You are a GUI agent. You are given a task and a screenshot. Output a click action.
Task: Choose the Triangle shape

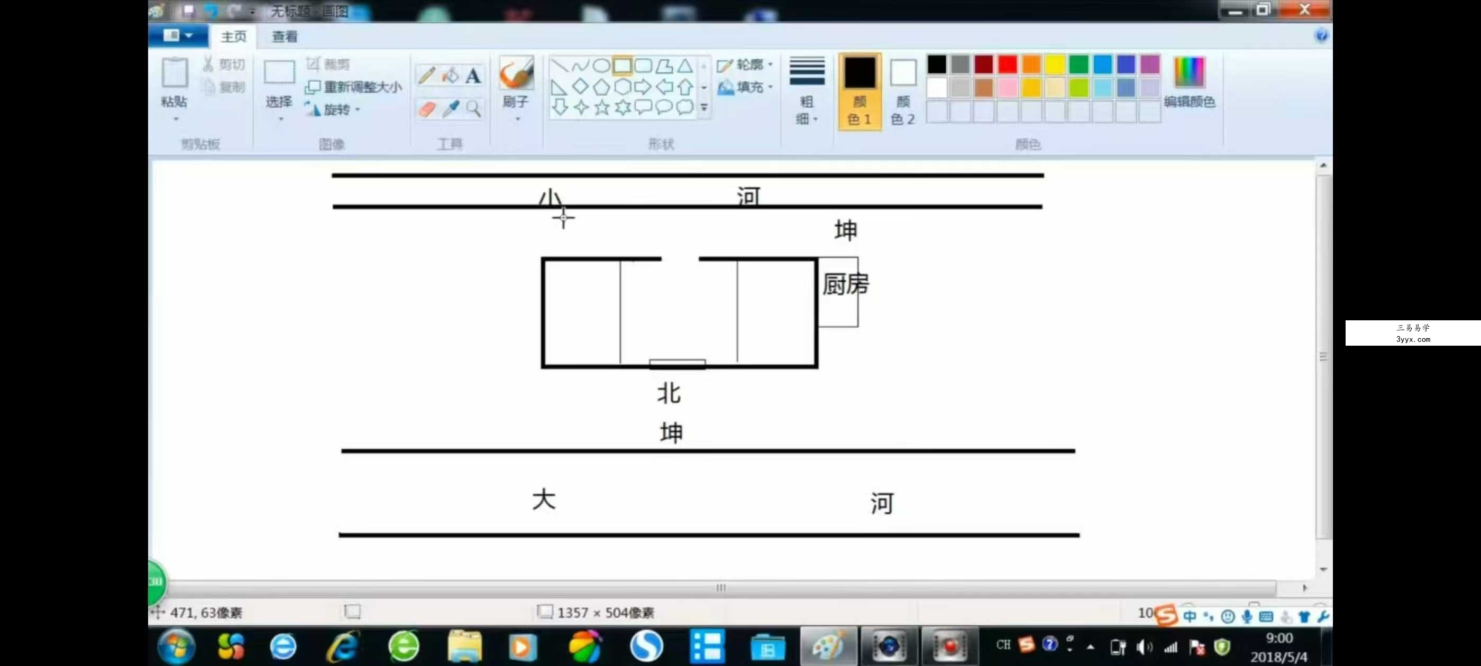[x=685, y=66]
